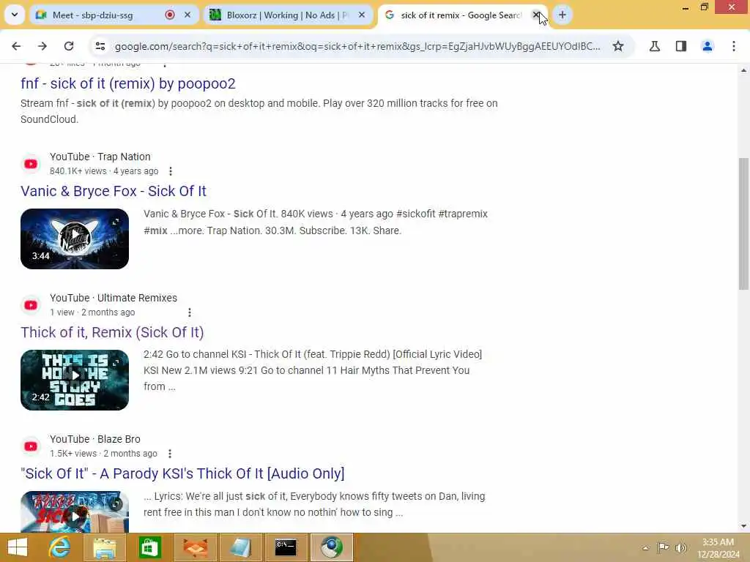Bookmark this page with the star icon
This screenshot has width=750, height=562.
(618, 46)
